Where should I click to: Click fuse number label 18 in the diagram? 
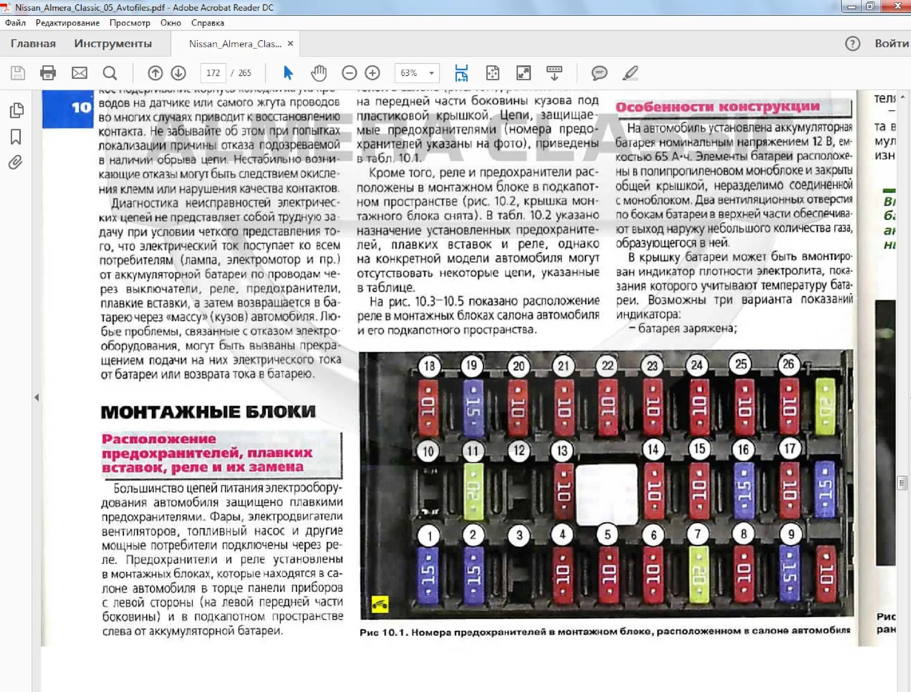coord(429,366)
